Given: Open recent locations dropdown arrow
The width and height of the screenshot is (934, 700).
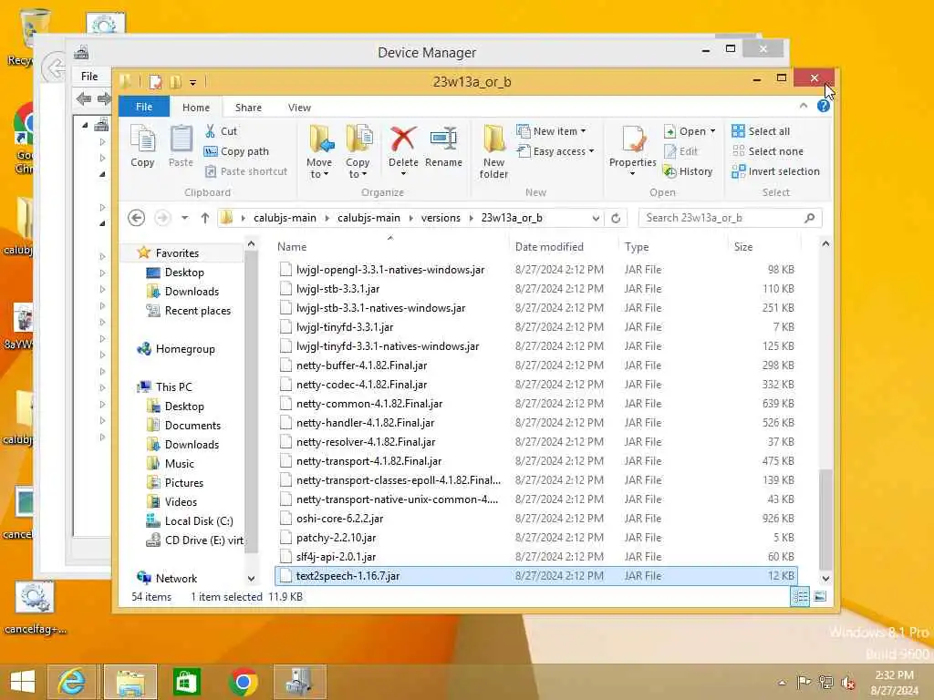Looking at the screenshot, I should [184, 218].
